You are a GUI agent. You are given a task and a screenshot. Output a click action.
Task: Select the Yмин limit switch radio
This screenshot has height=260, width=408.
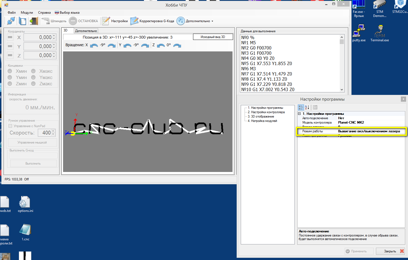tap(10, 77)
